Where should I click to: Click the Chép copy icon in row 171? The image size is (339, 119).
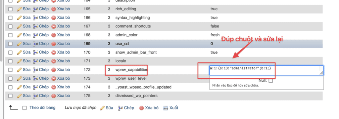[x=35, y=61]
